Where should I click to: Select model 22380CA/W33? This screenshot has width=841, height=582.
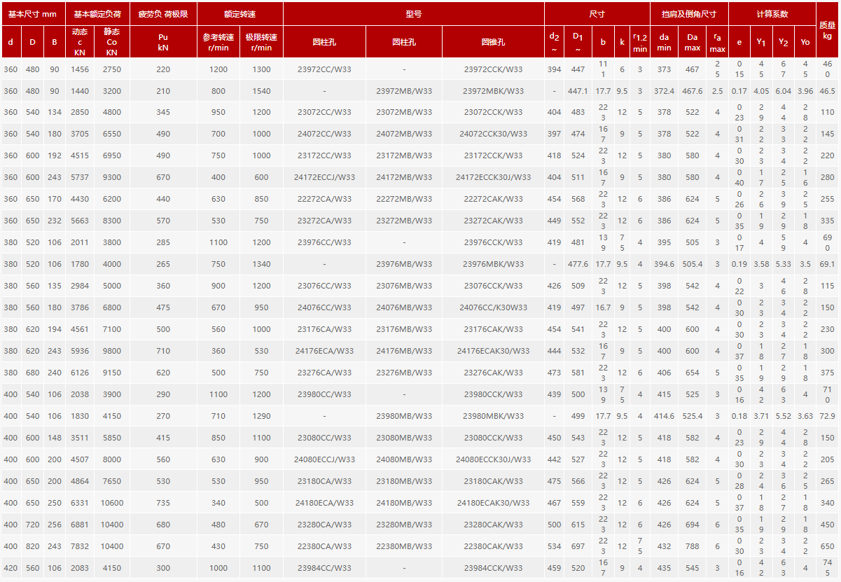pos(324,546)
